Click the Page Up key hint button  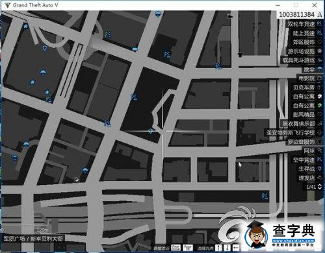click(x=188, y=247)
